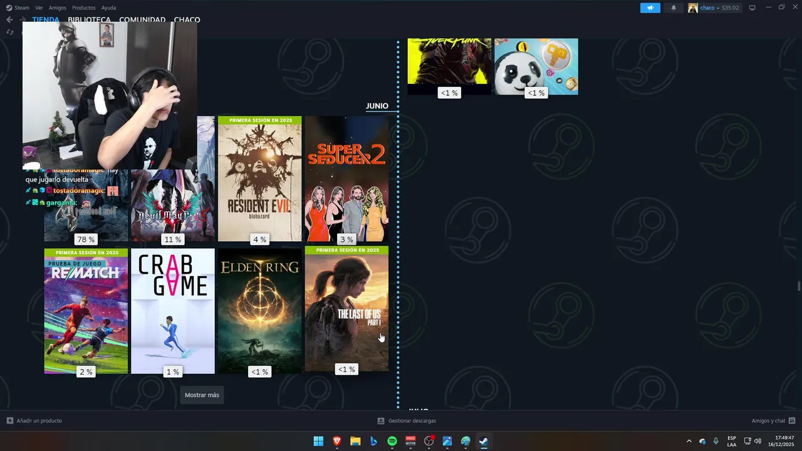
Task: Open the panda game cover
Action: point(536,66)
